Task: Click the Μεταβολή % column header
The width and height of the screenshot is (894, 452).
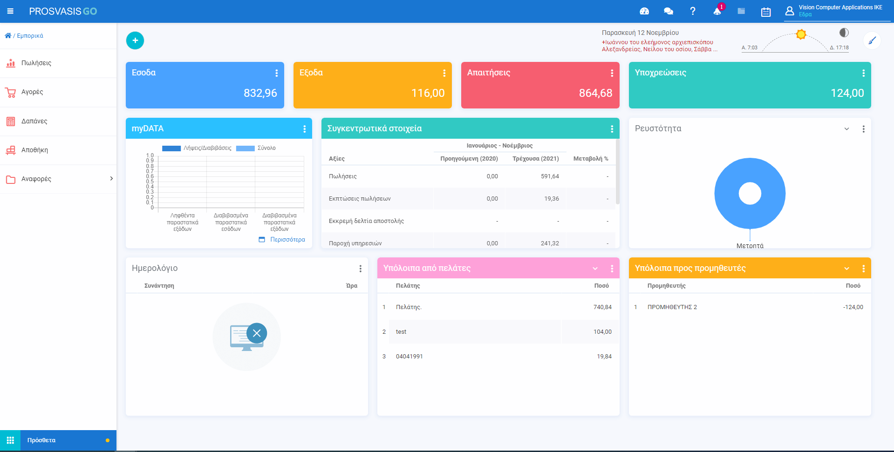Action: click(591, 159)
